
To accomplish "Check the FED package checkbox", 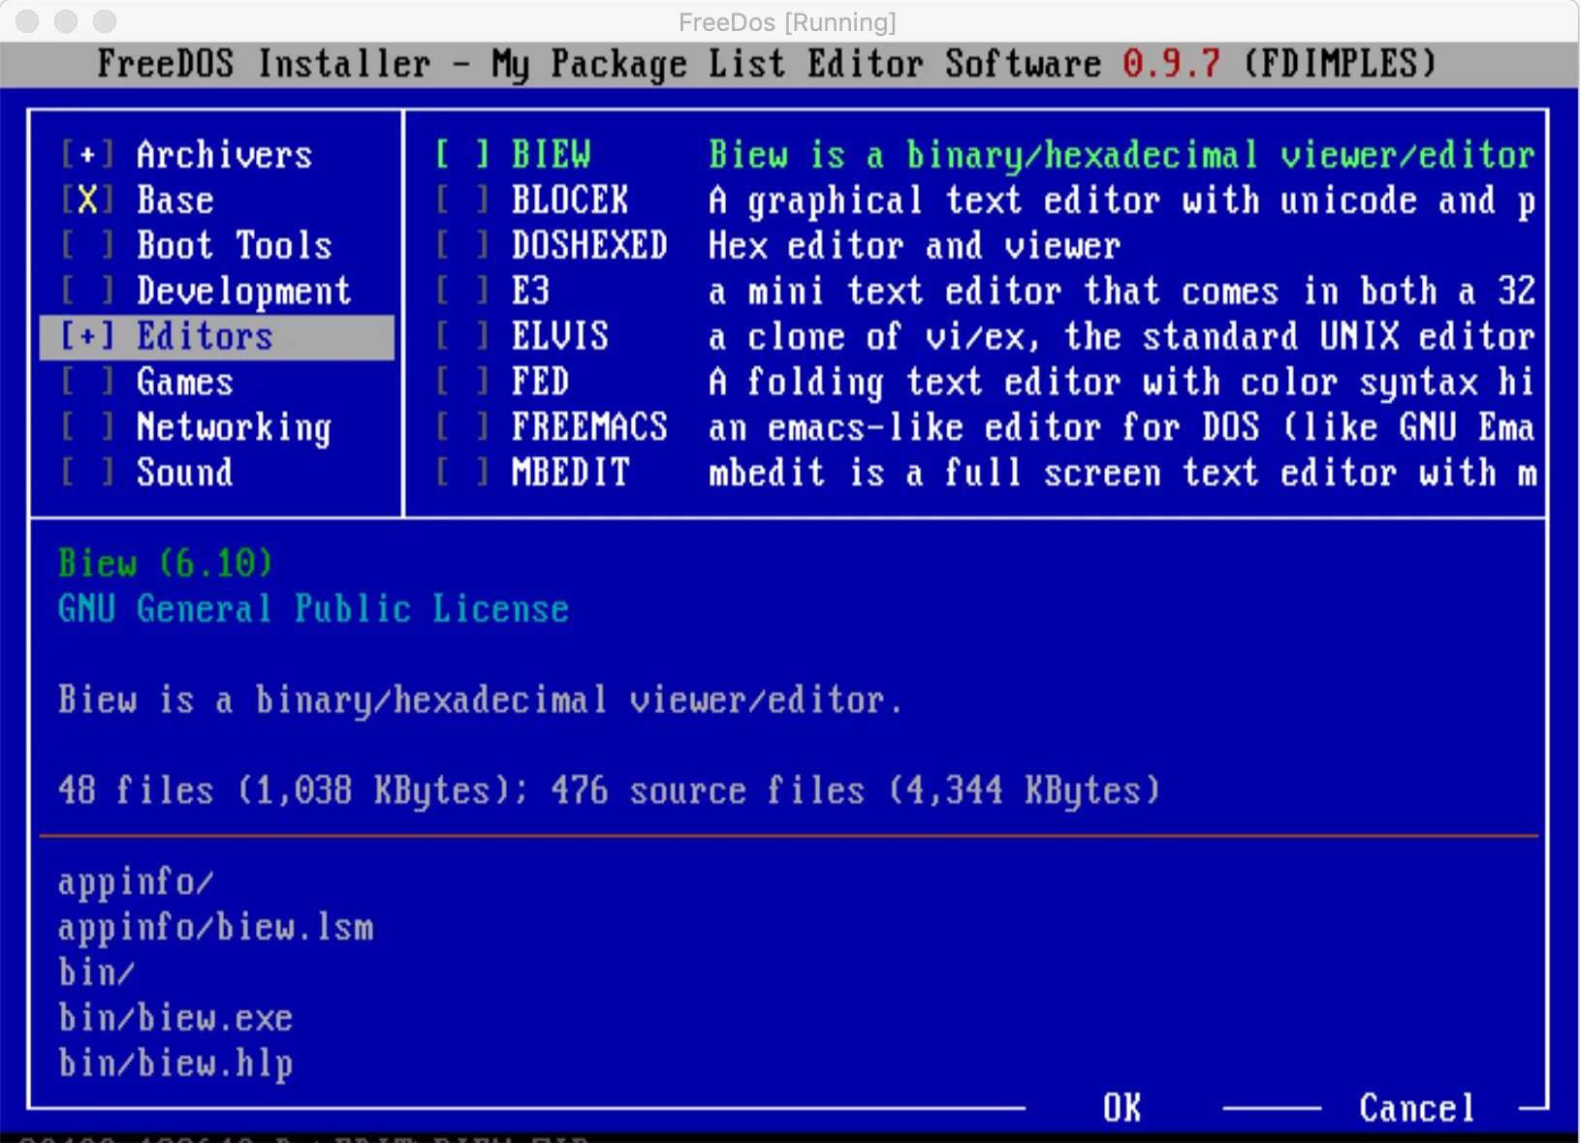I will 462,383.
